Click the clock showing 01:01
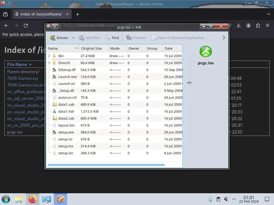The image size is (274, 205). (249, 199)
